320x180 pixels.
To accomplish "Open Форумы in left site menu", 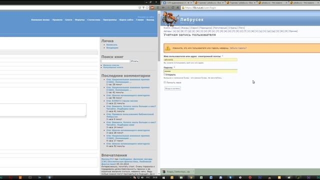I will click(x=80, y=20).
